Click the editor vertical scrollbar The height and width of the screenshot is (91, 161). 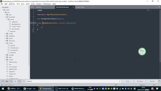coord(160,36)
